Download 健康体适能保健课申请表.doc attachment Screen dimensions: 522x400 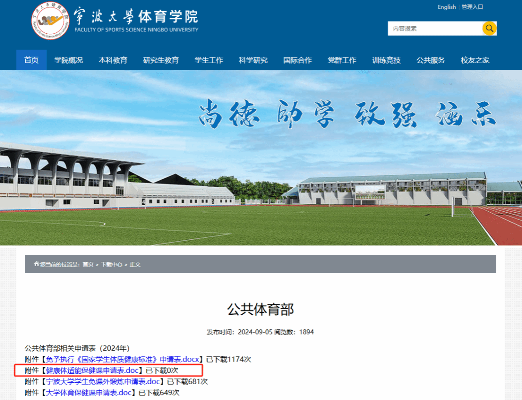[x=92, y=370]
